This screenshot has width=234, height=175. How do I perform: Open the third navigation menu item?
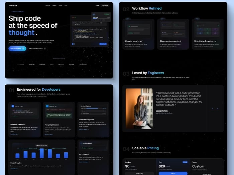pos(61,6)
